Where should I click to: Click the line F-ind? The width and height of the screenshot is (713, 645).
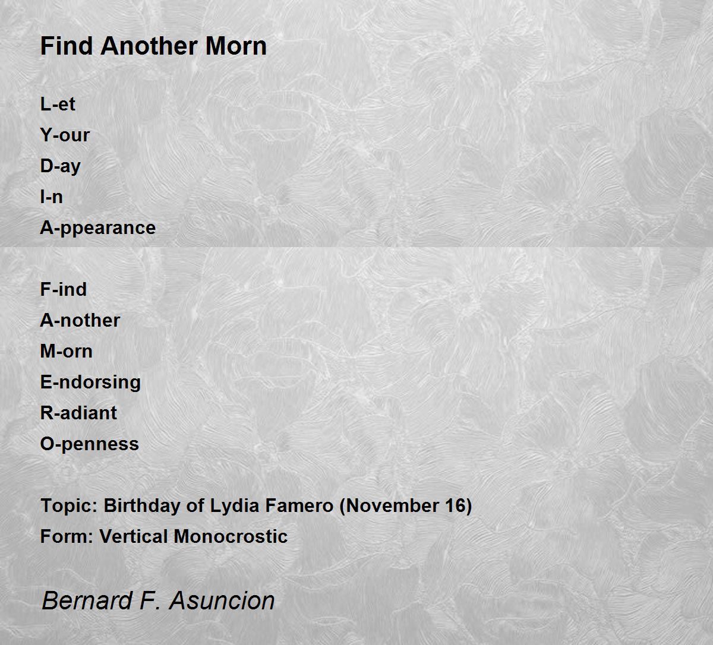coord(64,289)
